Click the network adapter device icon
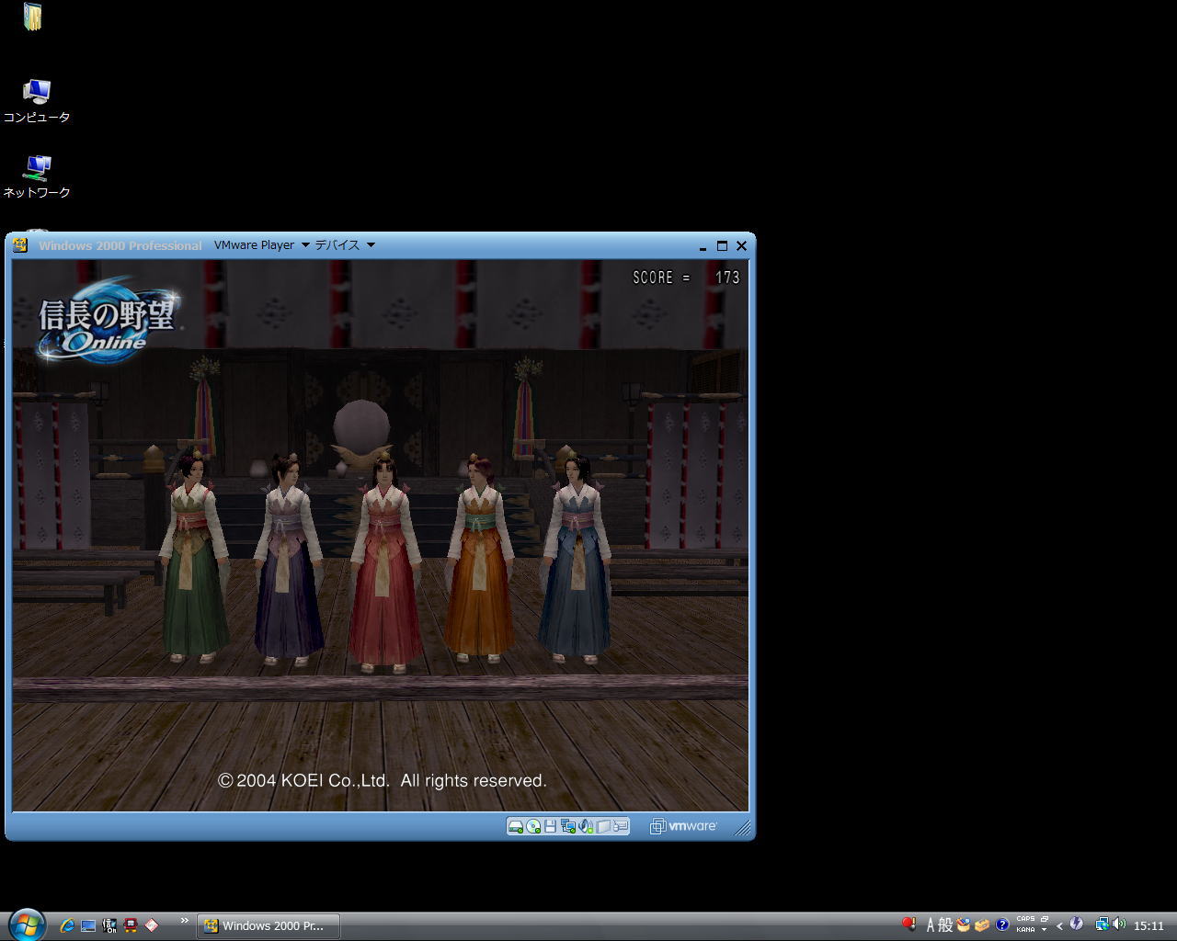Screen dimensions: 1177x941 [x=567, y=826]
